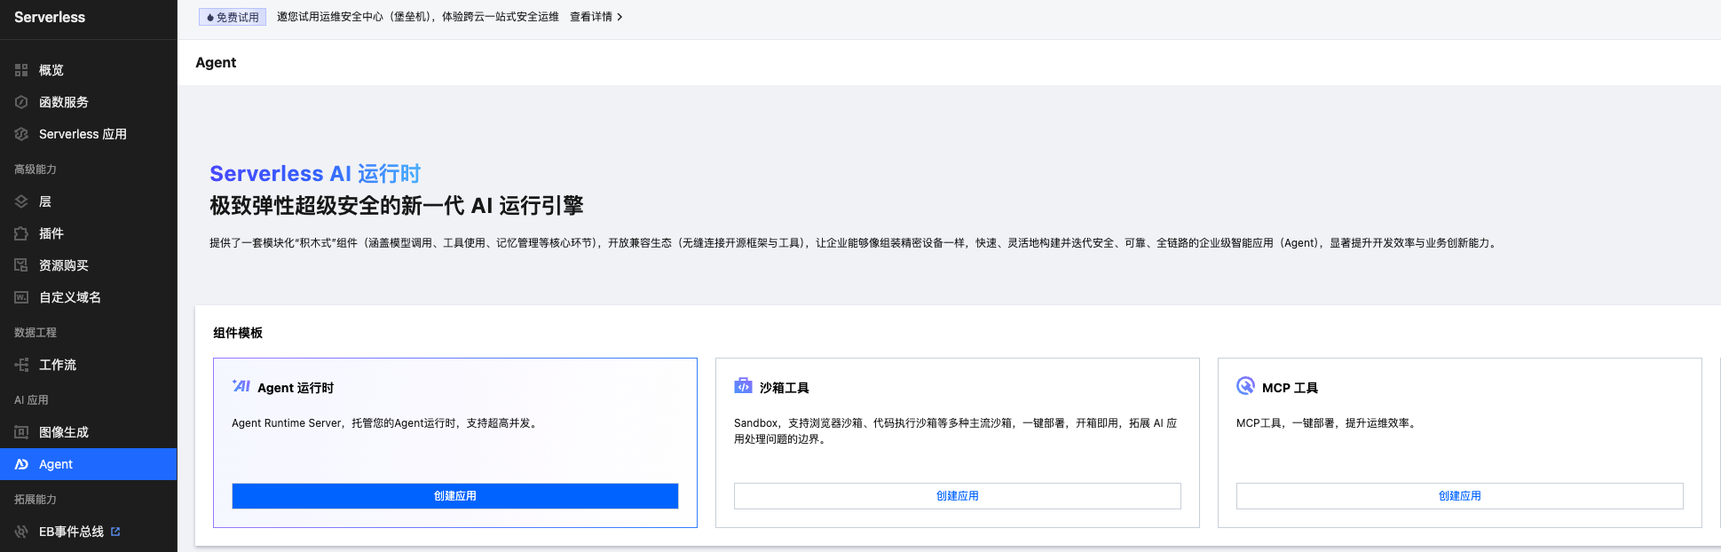Click 极致弹性超级安全的新一代 AI 运行引擎 headline
Viewport: 1721px width, 552px height.
[x=397, y=206]
